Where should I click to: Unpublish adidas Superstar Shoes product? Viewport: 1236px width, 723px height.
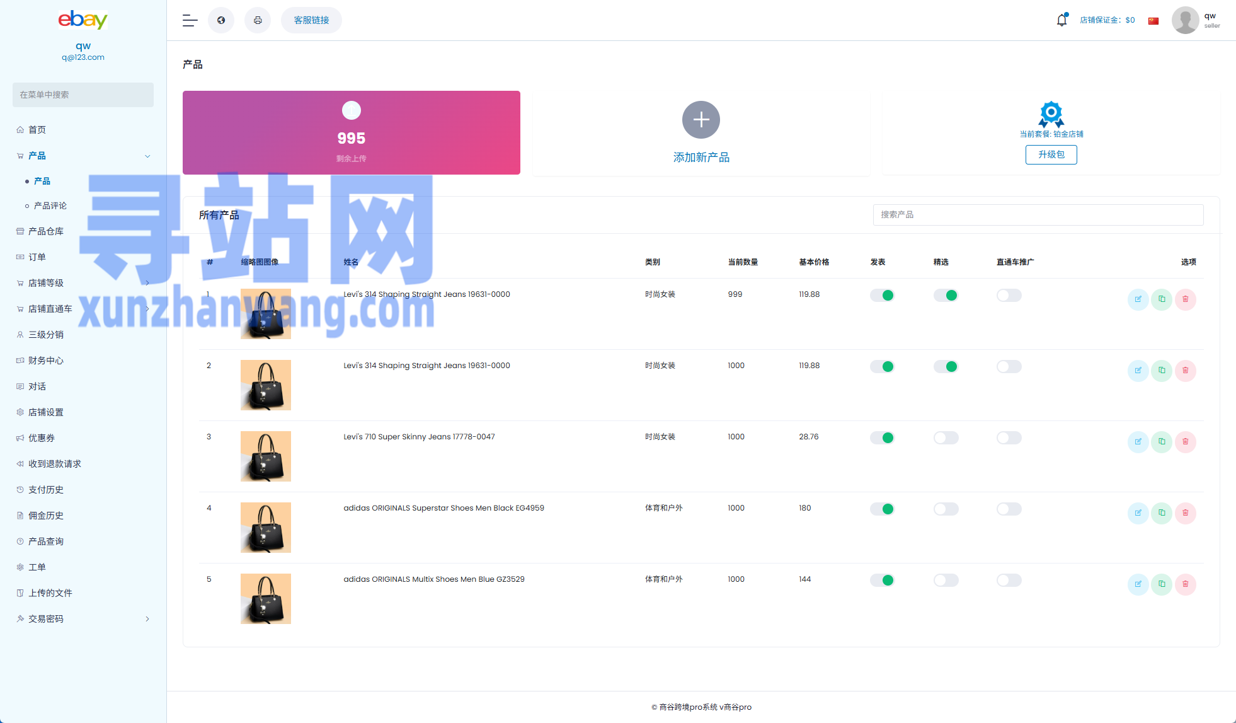883,509
